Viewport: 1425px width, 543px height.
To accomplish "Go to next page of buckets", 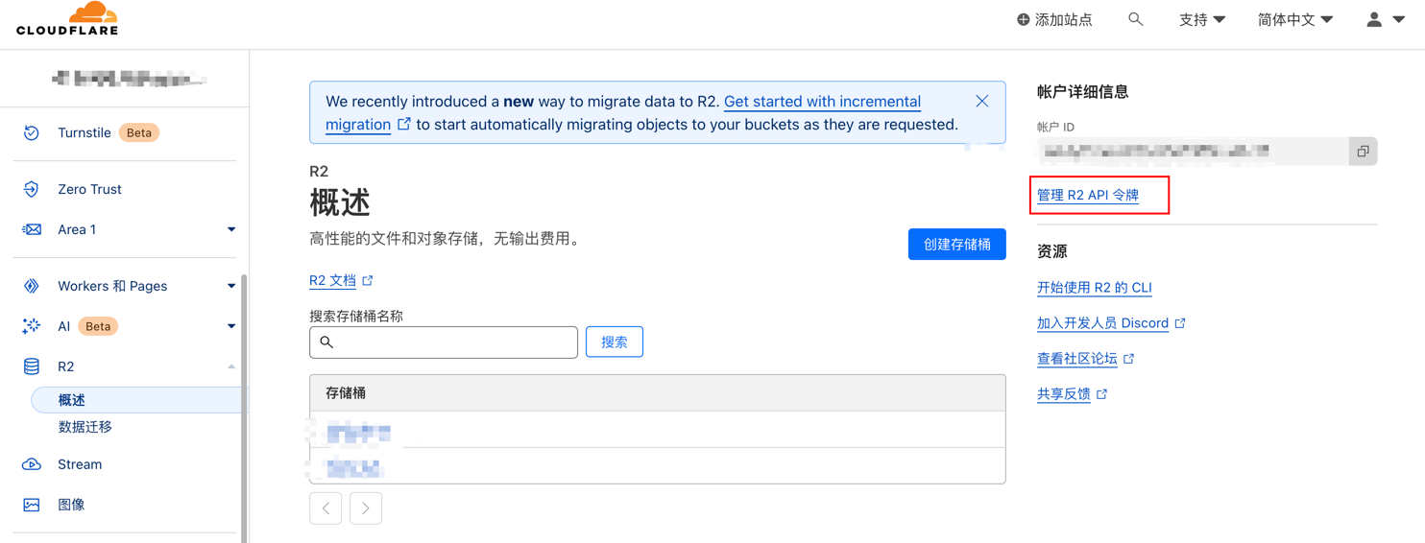I will click(x=366, y=508).
